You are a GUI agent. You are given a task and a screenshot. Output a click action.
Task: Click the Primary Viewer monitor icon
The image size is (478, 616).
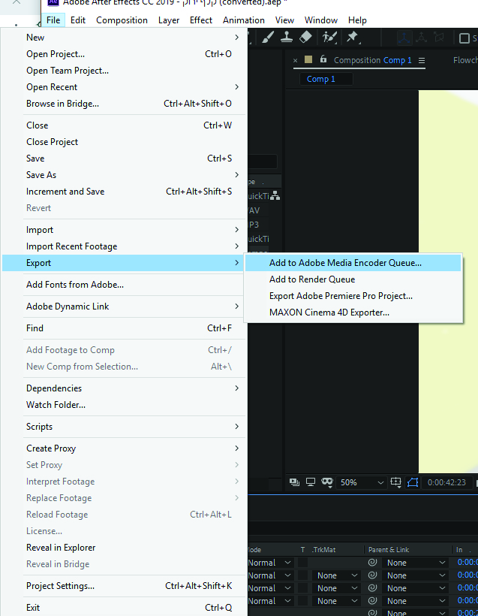[311, 482]
